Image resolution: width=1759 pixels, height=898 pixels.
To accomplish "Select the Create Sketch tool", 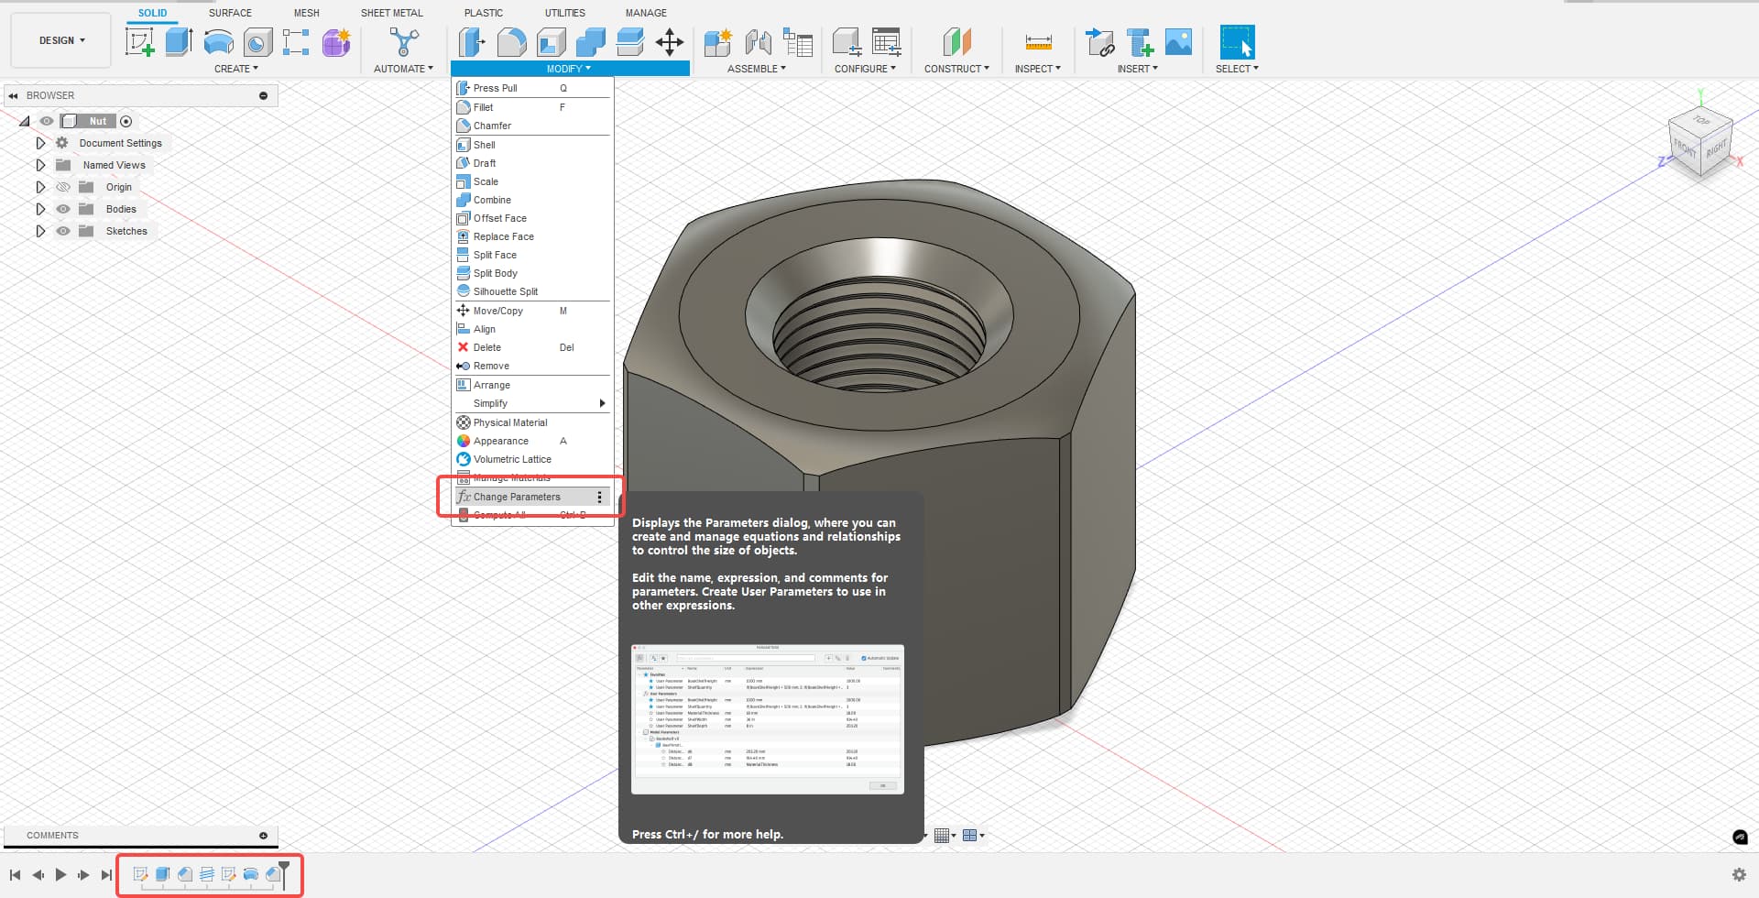I will pyautogui.click(x=140, y=42).
